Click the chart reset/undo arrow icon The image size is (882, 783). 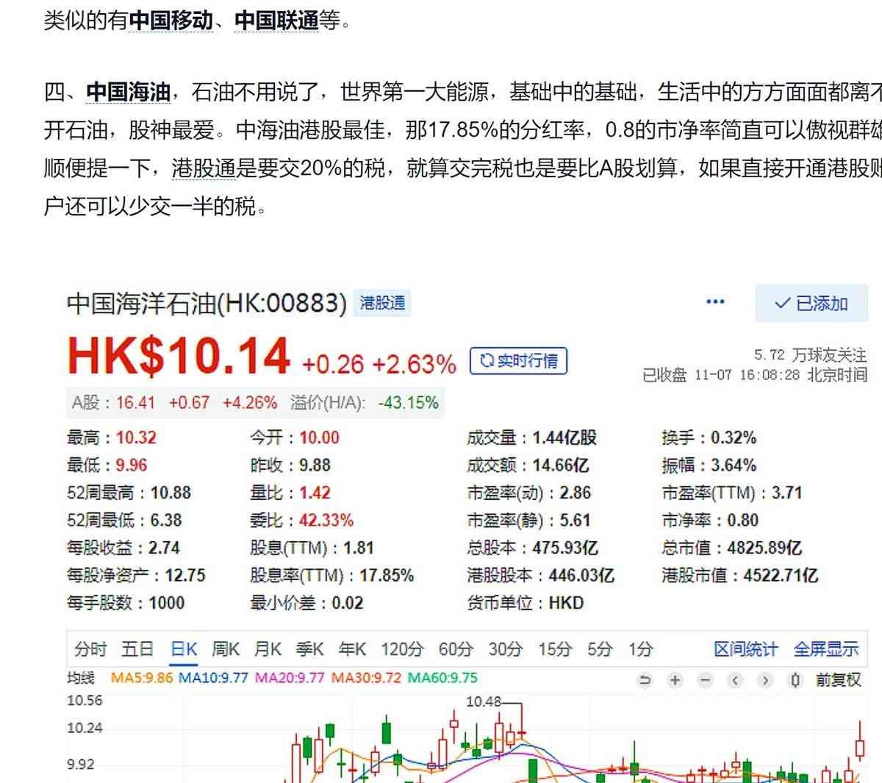click(x=645, y=680)
